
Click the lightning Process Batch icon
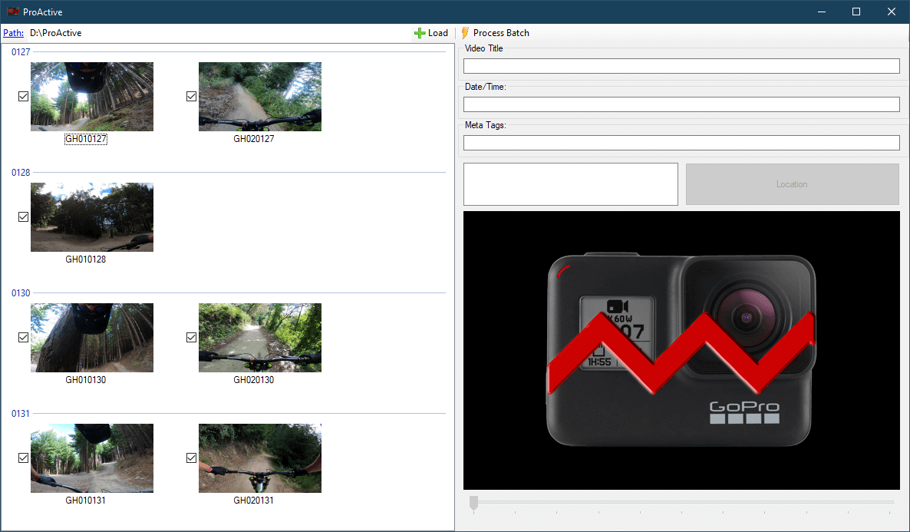[x=465, y=33]
